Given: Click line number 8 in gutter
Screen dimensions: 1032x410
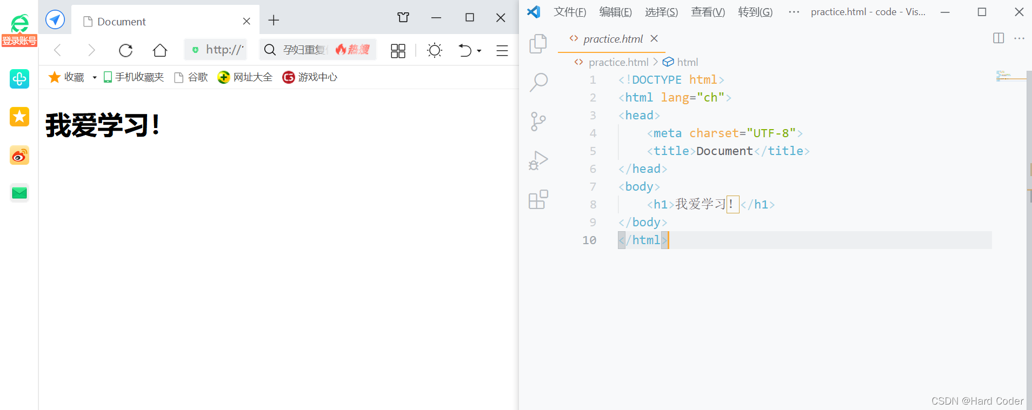Looking at the screenshot, I should click(x=593, y=204).
